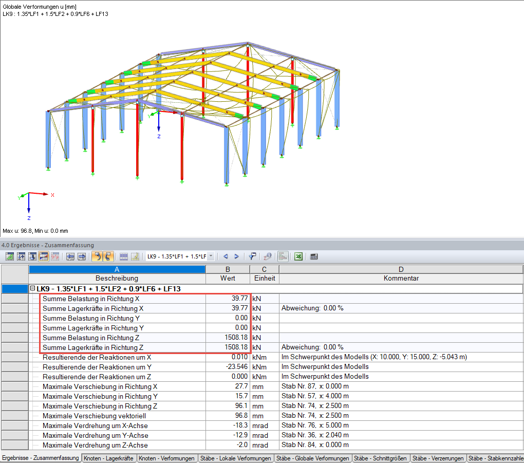The image size is (524, 463).
Task: Toggle the second highlighted orange arrow icon
Action: [108, 256]
